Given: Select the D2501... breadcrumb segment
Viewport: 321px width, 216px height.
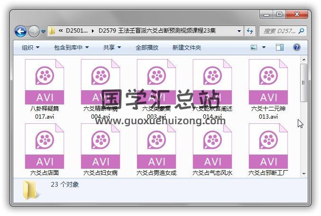Looking at the screenshot, I should pyautogui.click(x=77, y=31).
